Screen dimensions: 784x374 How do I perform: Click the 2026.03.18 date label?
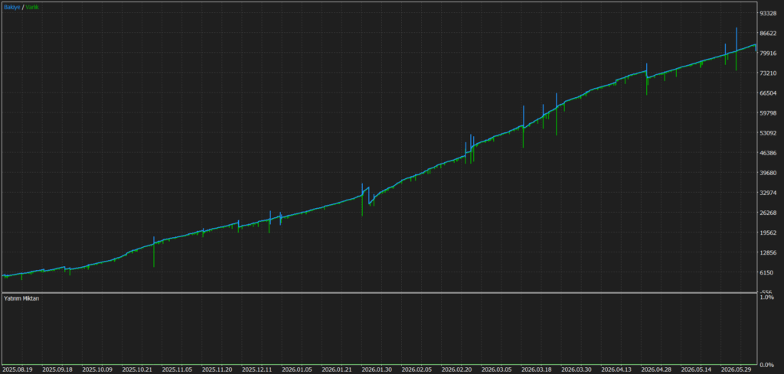pos(537,369)
